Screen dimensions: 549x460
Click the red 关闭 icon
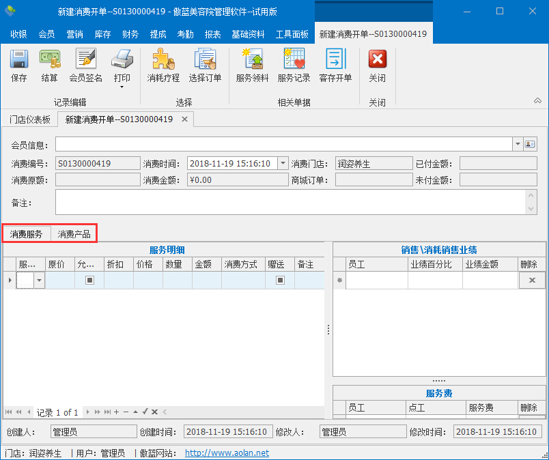pyautogui.click(x=378, y=59)
